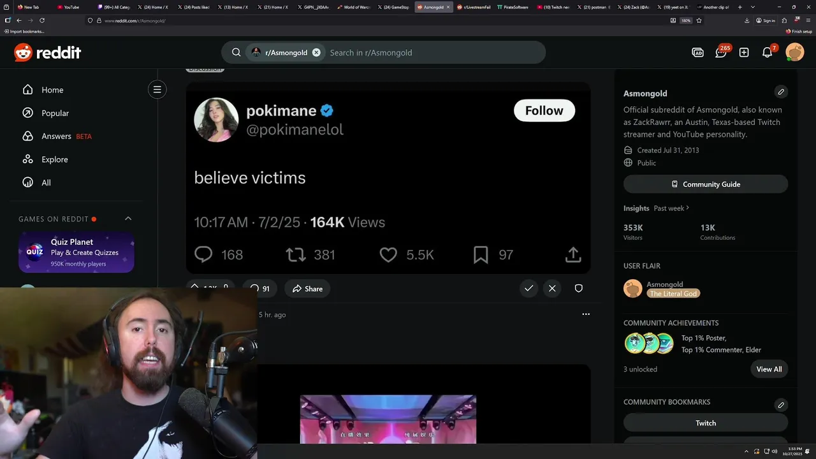The width and height of the screenshot is (816, 459).
Task: Switch to the PirateSoftware tab
Action: click(x=513, y=7)
